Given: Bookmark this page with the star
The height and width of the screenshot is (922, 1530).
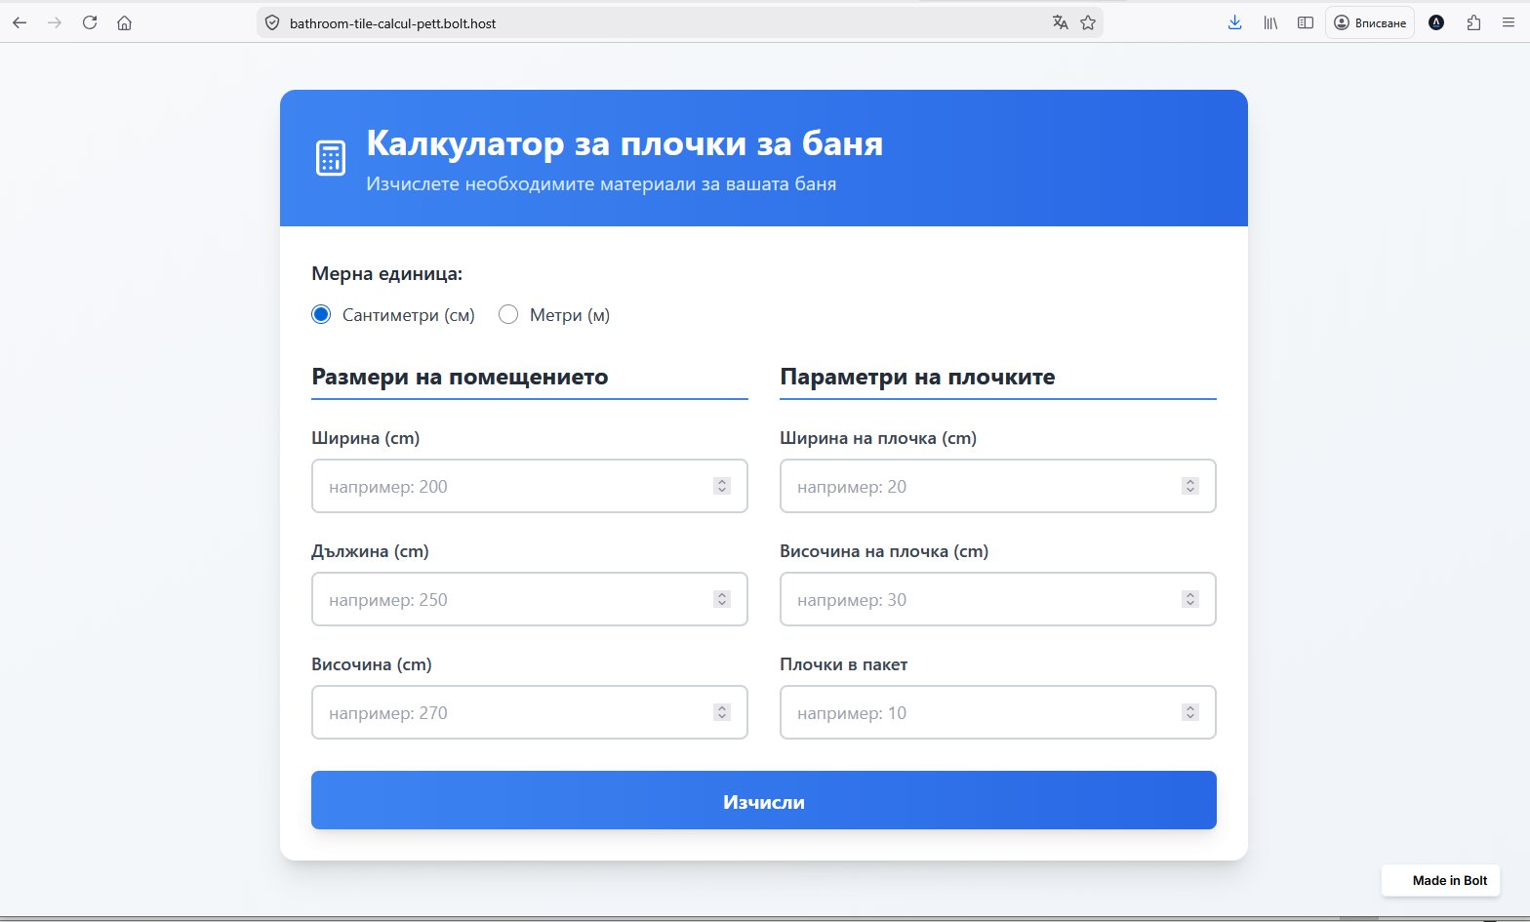Looking at the screenshot, I should (x=1088, y=22).
